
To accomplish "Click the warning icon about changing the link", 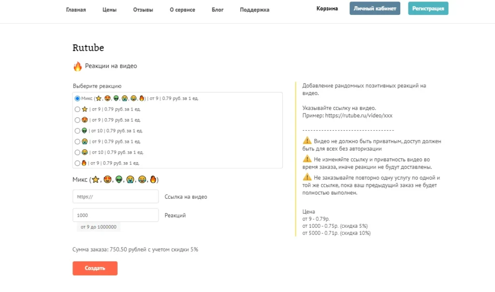I will tap(307, 159).
